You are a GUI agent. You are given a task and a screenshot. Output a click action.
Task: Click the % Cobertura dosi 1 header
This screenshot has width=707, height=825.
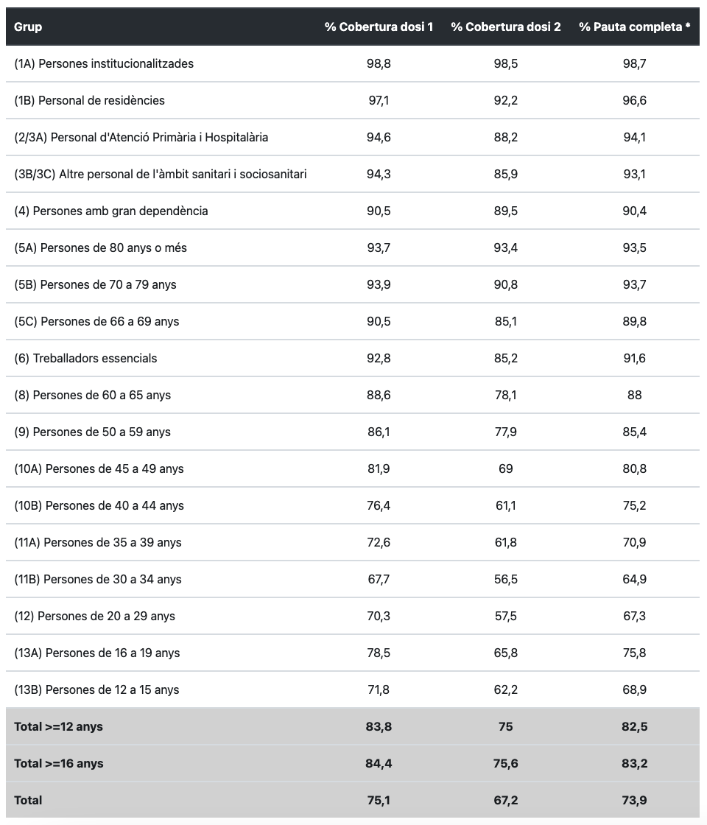(379, 27)
